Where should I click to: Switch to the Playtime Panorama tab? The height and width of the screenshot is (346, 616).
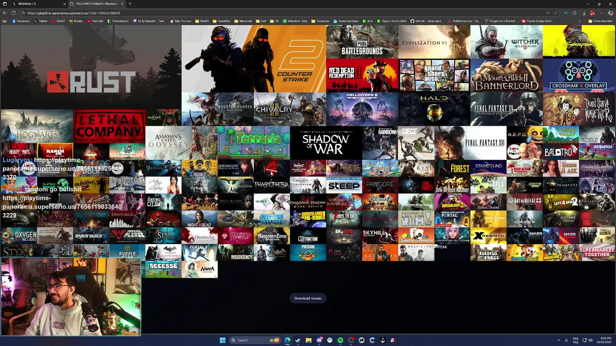[97, 4]
